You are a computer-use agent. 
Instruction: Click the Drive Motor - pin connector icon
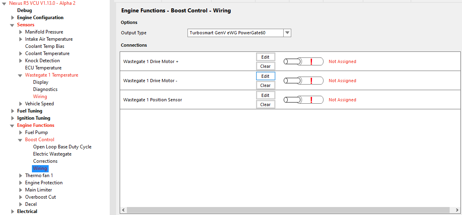pos(304,81)
